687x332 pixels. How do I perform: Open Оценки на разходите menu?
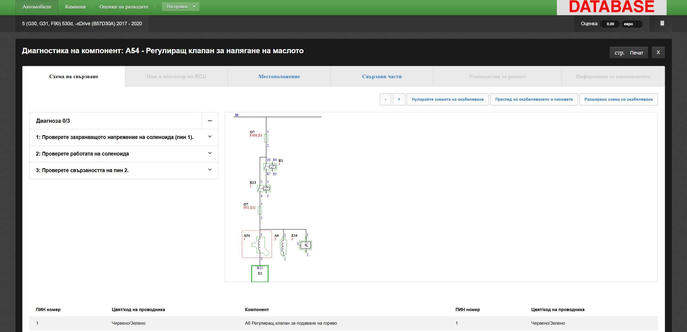(124, 7)
